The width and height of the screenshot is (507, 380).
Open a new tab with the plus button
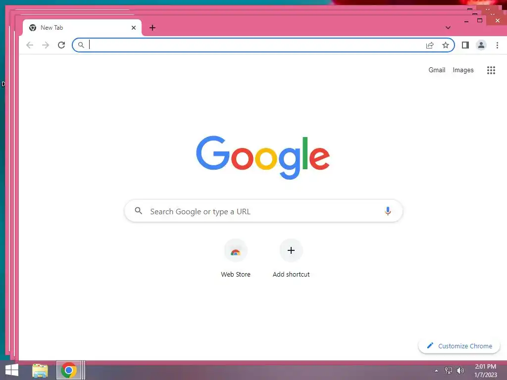pos(152,28)
